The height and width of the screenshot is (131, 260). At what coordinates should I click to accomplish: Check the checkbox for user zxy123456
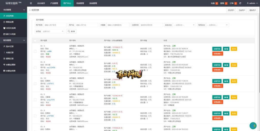[35, 67]
